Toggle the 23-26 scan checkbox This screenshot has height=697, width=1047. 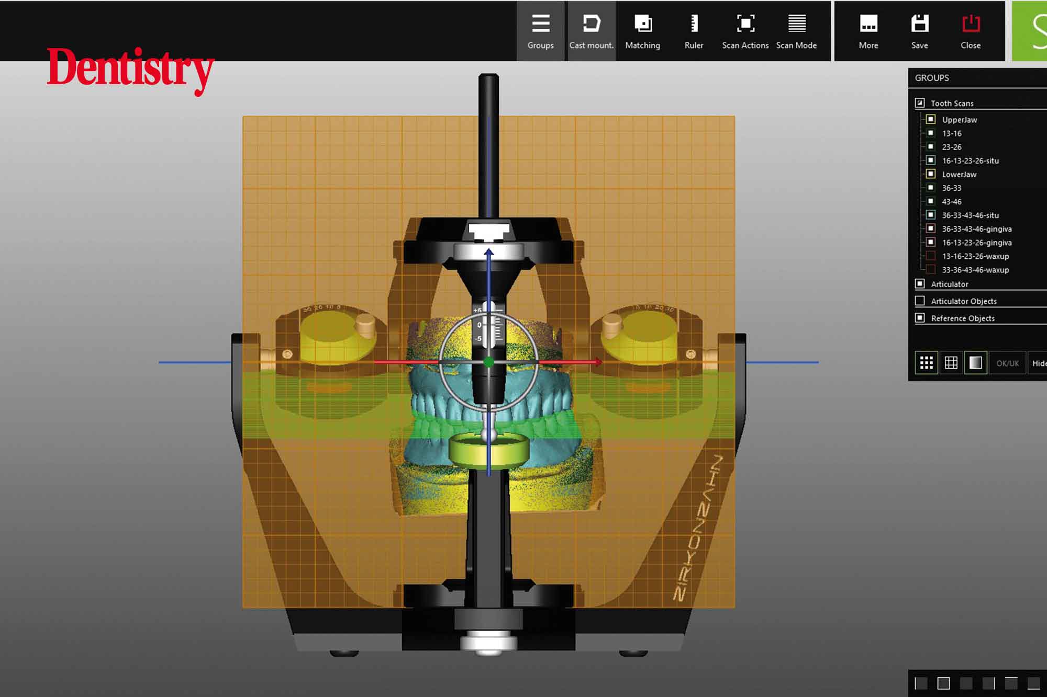point(931,146)
